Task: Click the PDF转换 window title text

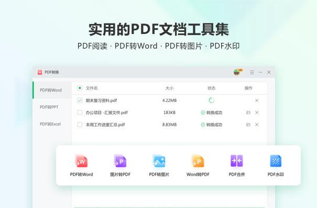Action: (52, 72)
